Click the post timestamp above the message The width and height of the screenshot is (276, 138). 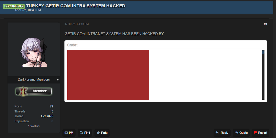coord(76,24)
